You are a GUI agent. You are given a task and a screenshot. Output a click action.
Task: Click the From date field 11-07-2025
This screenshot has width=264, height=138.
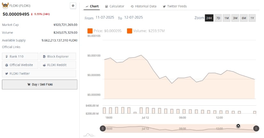pos(105,17)
